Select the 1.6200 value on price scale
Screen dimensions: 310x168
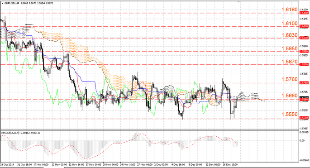coord(304,10)
